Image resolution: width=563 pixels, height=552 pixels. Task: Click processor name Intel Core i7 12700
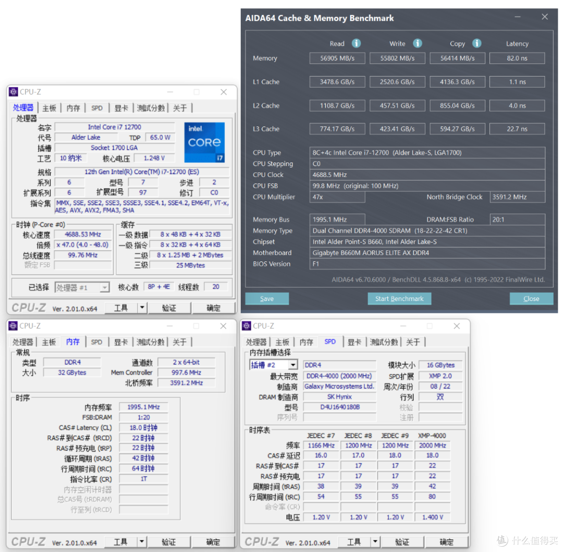coord(115,127)
